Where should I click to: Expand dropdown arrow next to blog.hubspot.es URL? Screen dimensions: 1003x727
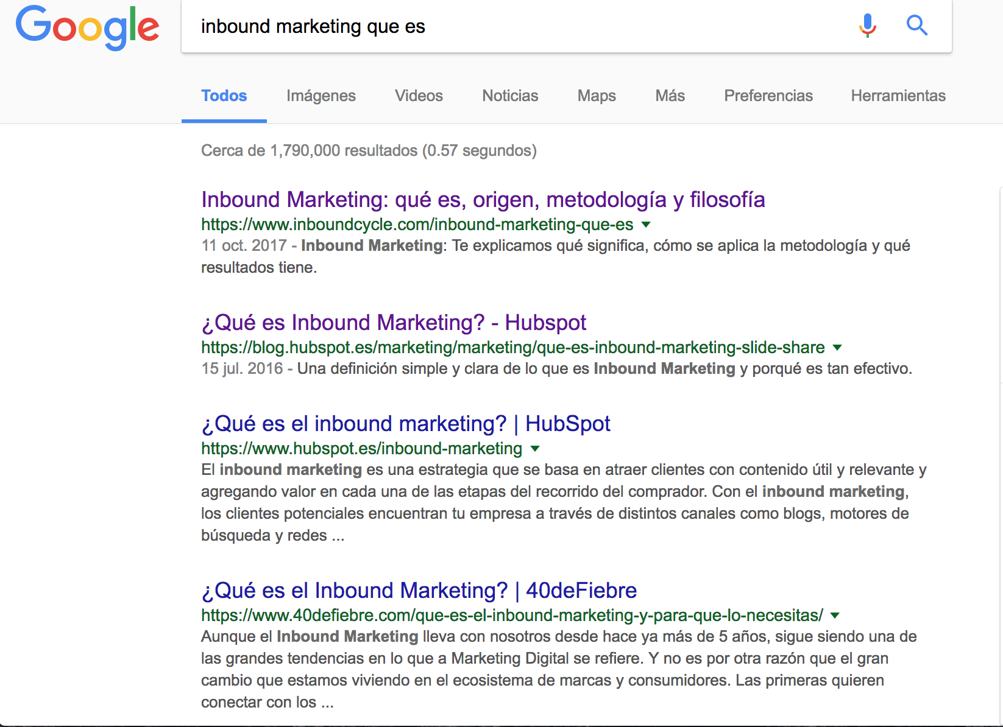point(837,348)
